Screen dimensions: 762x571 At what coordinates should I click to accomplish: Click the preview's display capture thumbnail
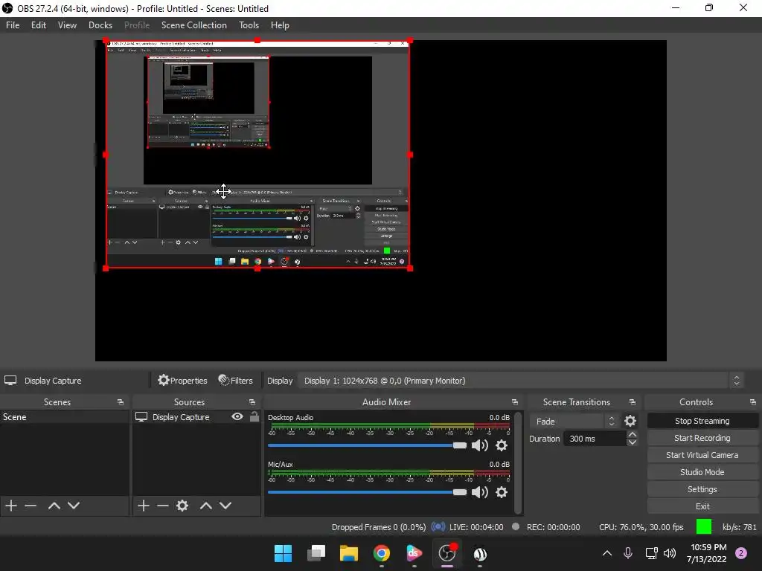tap(257, 155)
